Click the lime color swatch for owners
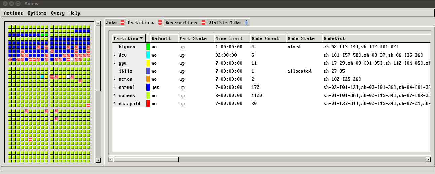 pos(148,95)
